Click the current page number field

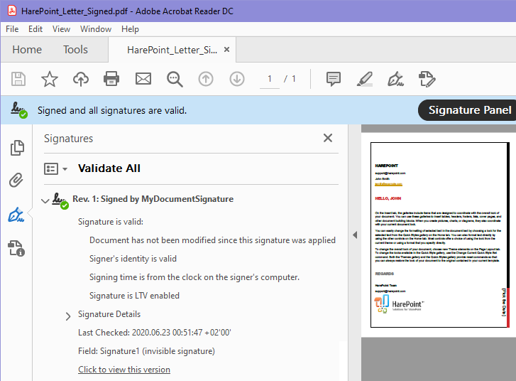tap(270, 79)
